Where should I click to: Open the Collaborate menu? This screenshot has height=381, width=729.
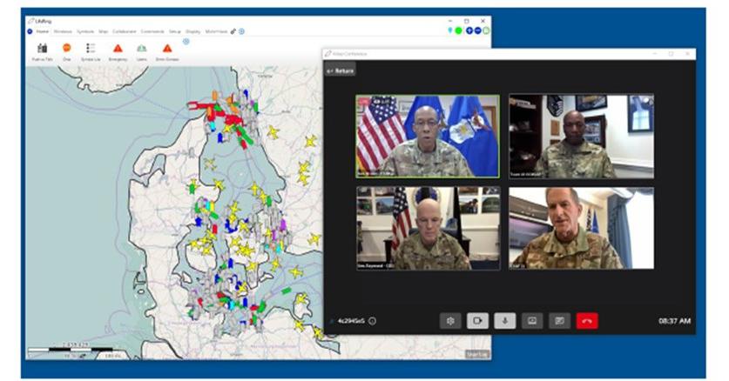[124, 31]
